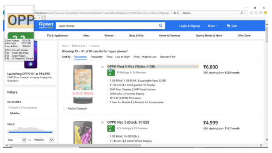Viewport: 272px width, 153px height.
Task: Open Launching OPPO K1 promo banner
Action: click(30, 63)
